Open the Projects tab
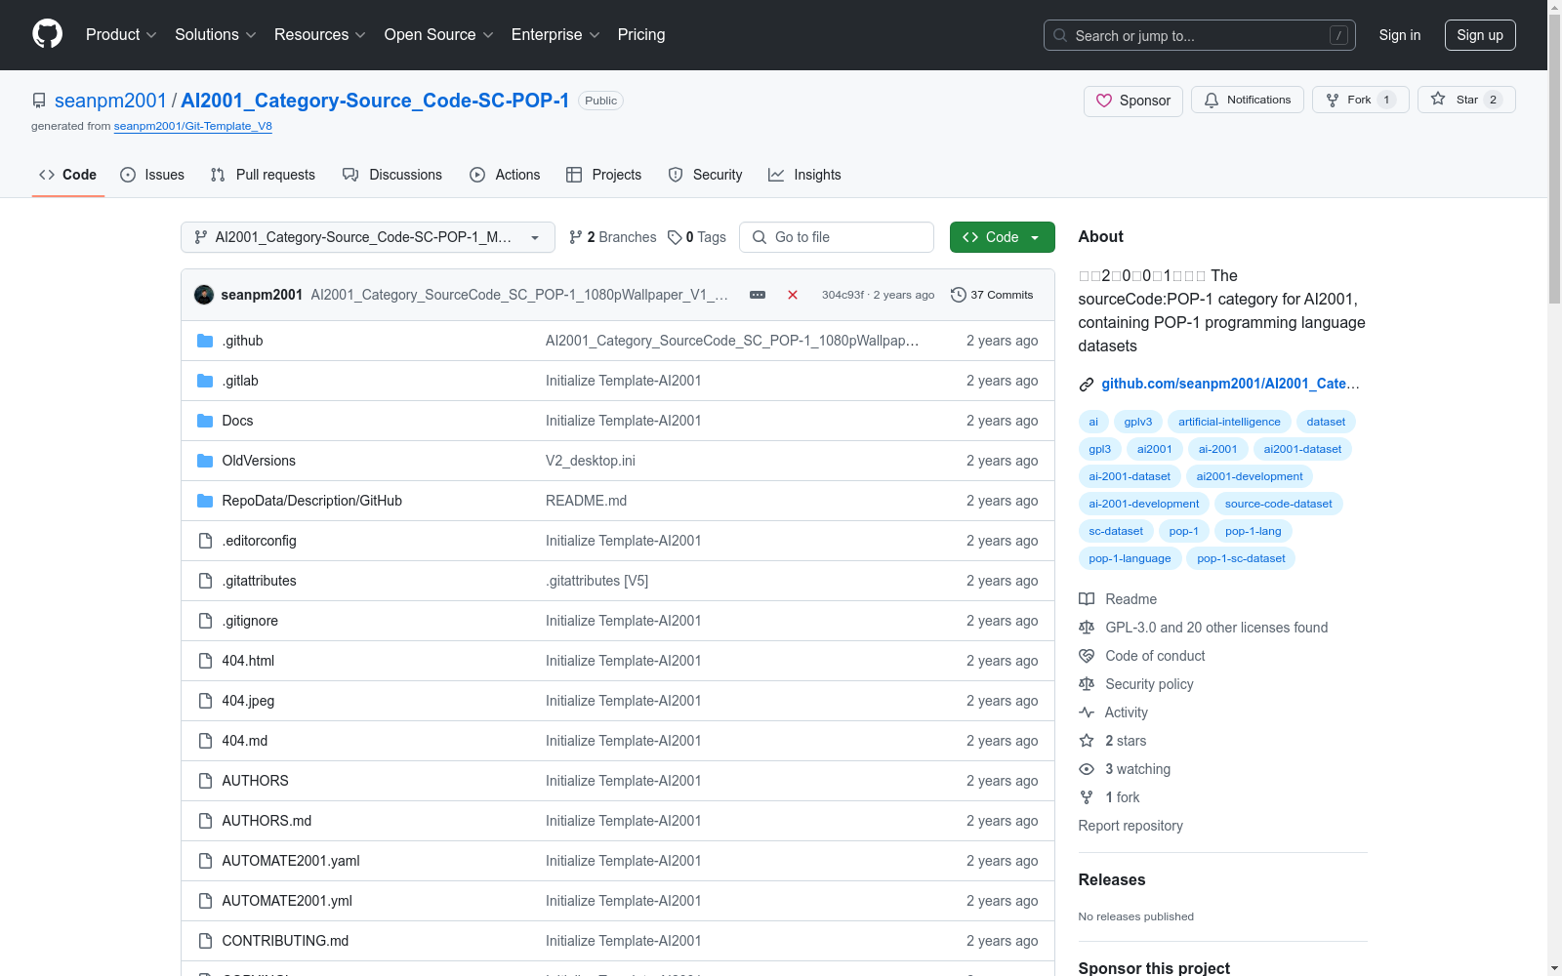Viewport: 1562px width, 976px height. pos(604,175)
